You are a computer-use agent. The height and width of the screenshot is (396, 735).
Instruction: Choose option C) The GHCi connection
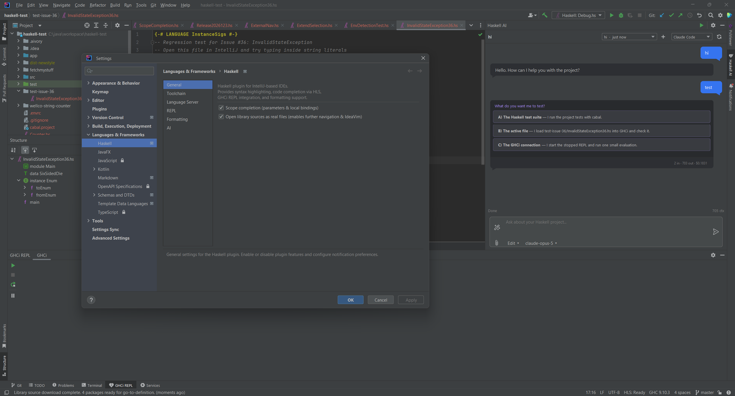click(601, 145)
